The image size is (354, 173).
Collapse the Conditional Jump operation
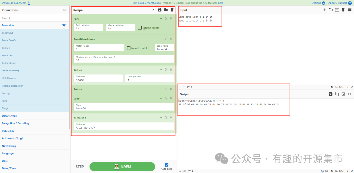coord(161,39)
